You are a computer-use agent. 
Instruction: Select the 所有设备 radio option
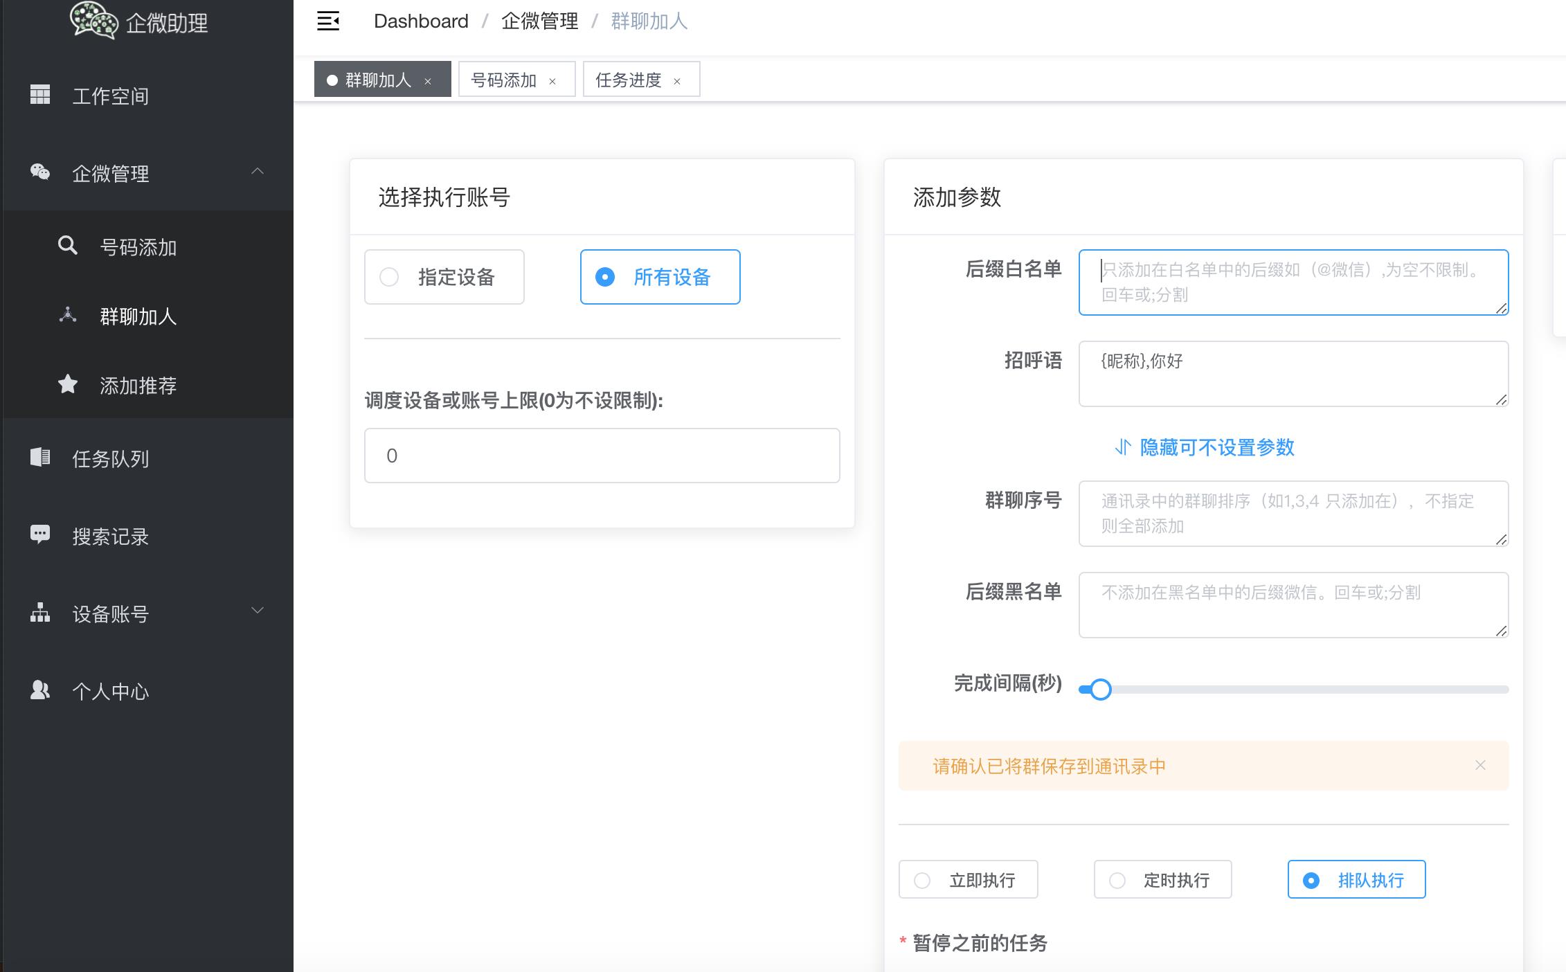click(x=660, y=277)
